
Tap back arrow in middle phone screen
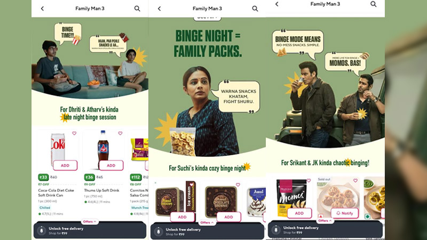tap(159, 9)
